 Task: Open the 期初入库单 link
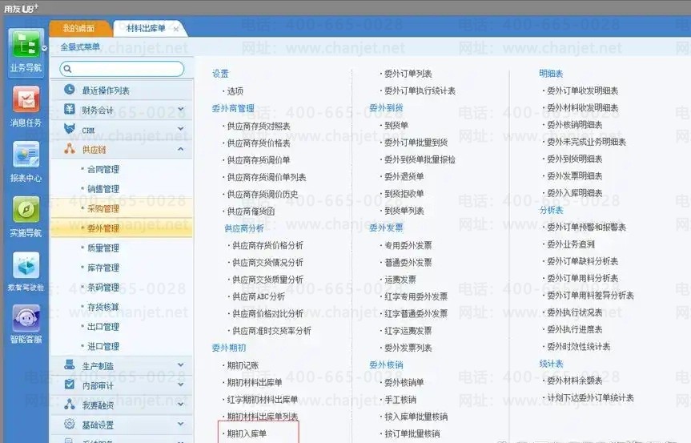click(x=247, y=433)
